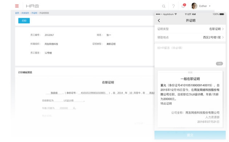Open the help question mark icon
Viewport: 229px width, 142px height.
tap(173, 6)
